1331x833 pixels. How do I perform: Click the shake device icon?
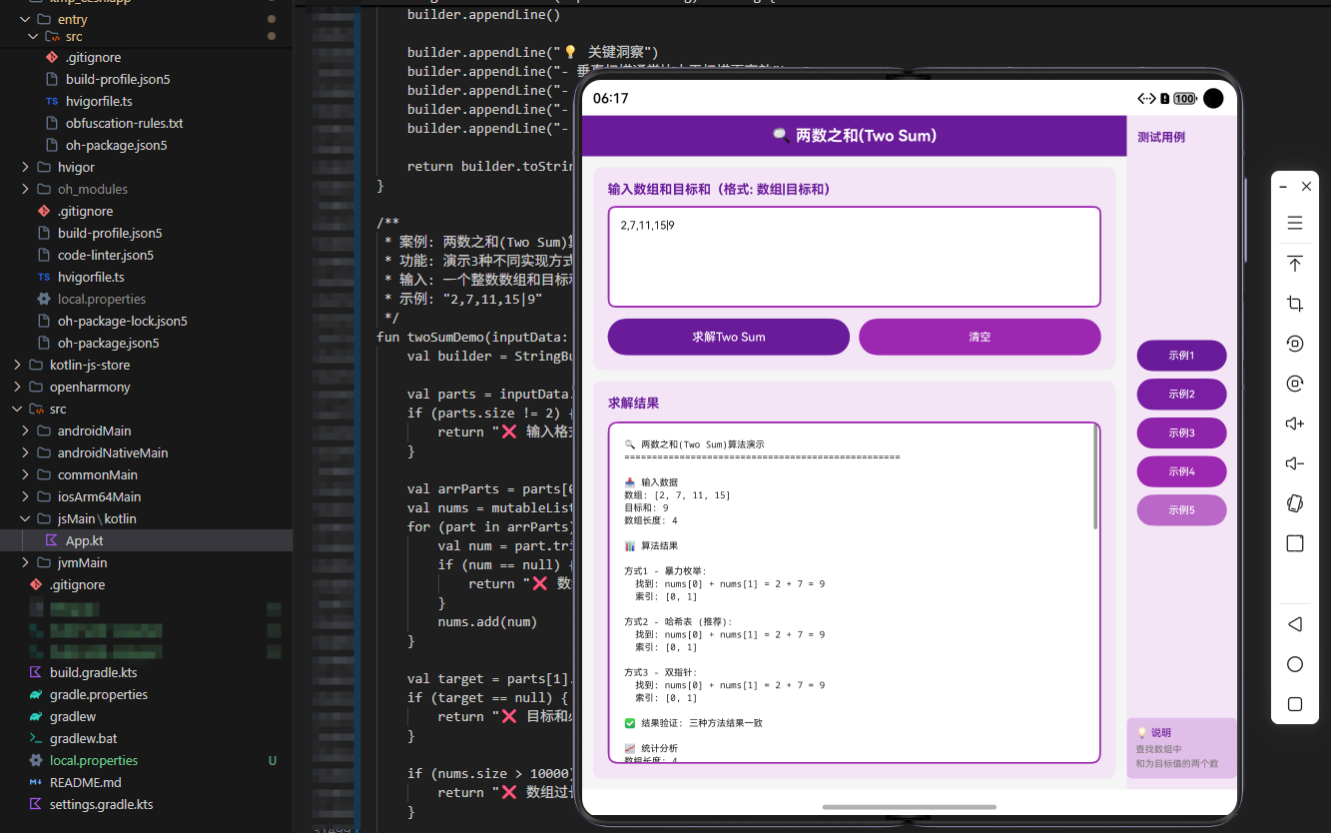pyautogui.click(x=1295, y=503)
